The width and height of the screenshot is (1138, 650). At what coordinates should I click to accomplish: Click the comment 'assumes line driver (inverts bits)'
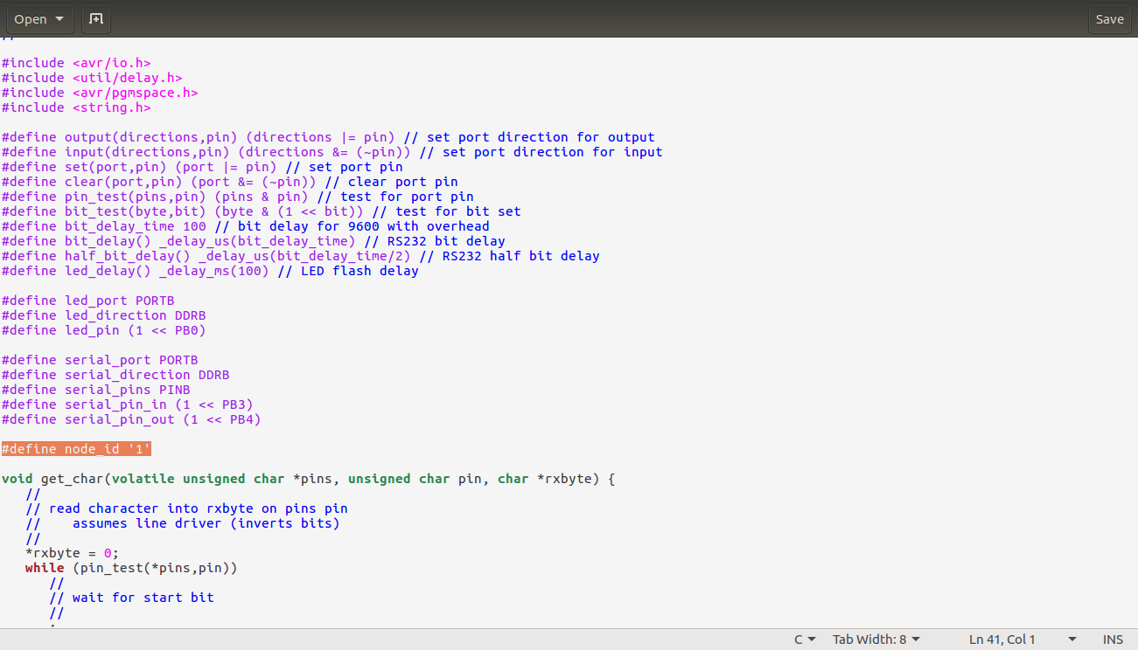pyautogui.click(x=183, y=523)
